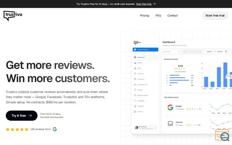Click the blue Generate Review button

click(x=146, y=50)
